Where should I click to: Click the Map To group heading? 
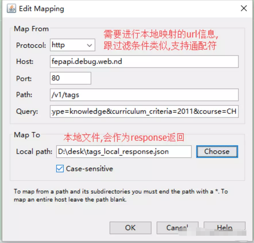tap(27, 135)
